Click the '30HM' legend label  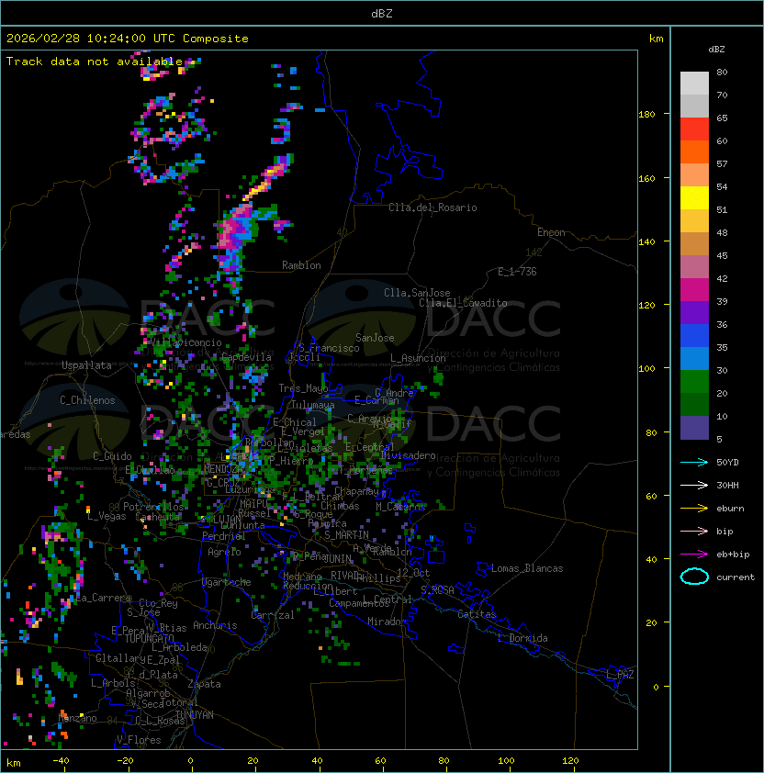727,485
